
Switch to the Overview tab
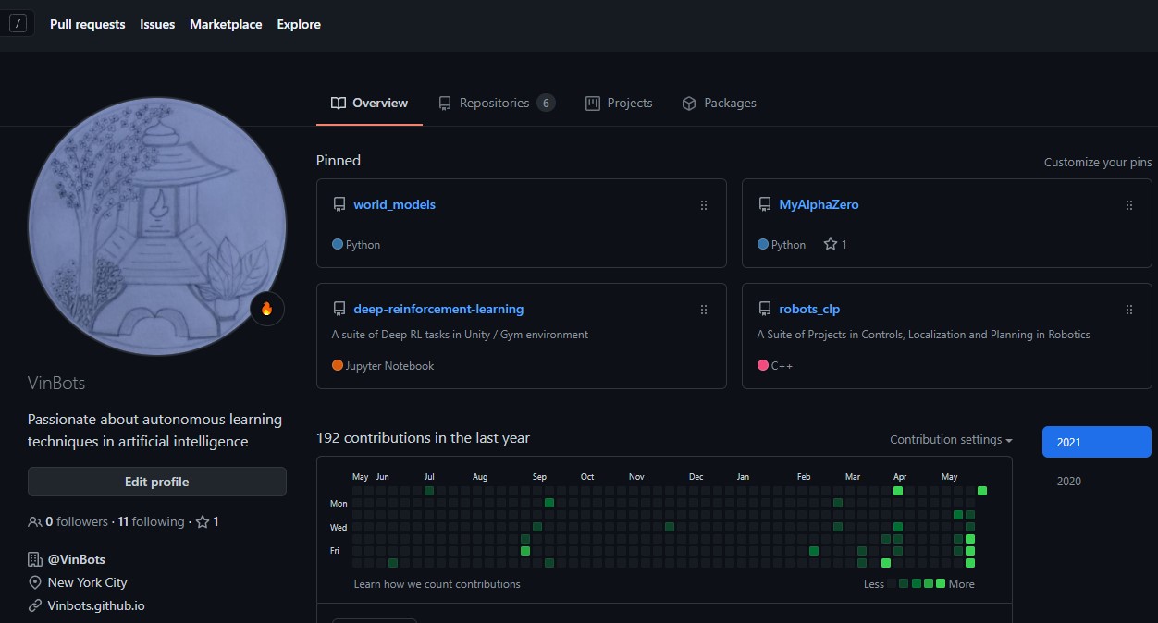coord(370,104)
